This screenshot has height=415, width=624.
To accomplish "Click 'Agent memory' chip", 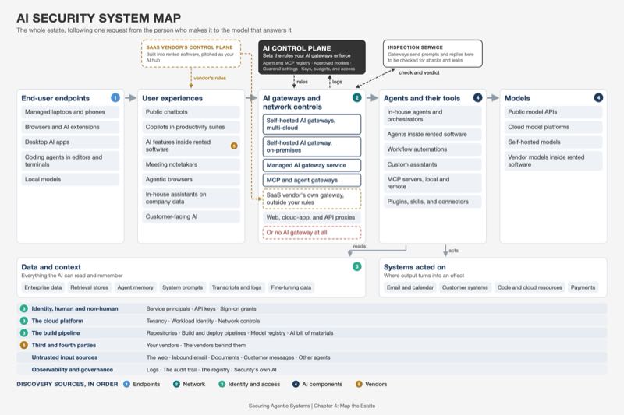I will pos(135,287).
